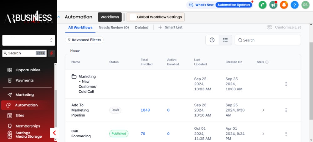Open Global Workflow Settings

pyautogui.click(x=159, y=17)
